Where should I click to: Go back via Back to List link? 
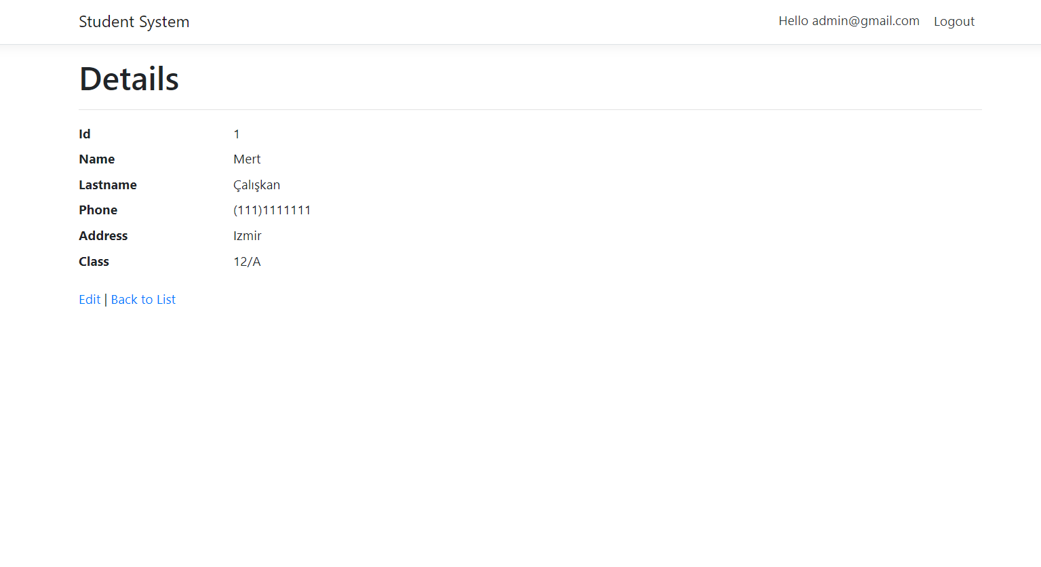(143, 299)
